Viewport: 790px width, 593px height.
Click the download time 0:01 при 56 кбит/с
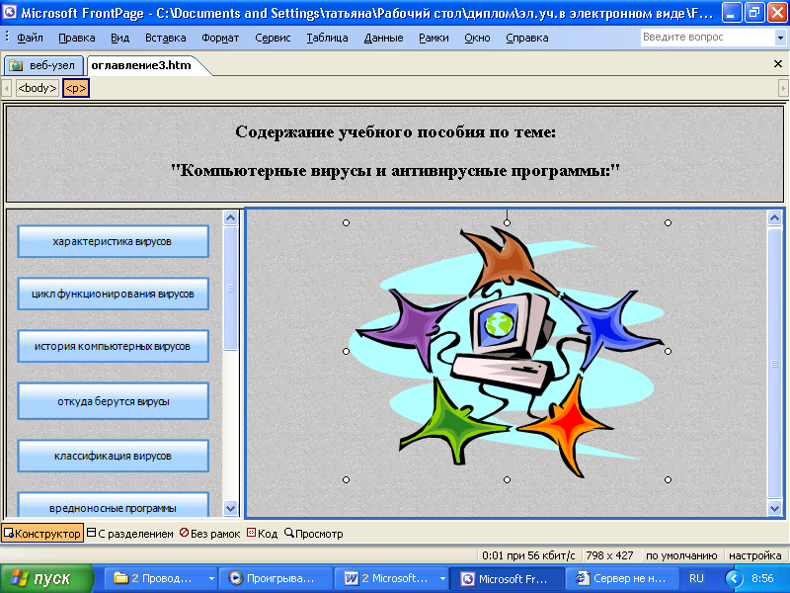pyautogui.click(x=528, y=555)
